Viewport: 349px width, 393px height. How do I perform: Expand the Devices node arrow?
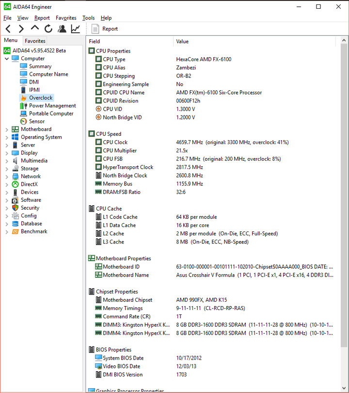click(x=7, y=192)
